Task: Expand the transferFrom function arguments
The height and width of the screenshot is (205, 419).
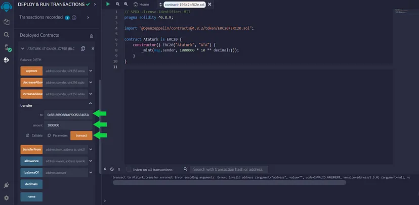Action: tap(91, 149)
